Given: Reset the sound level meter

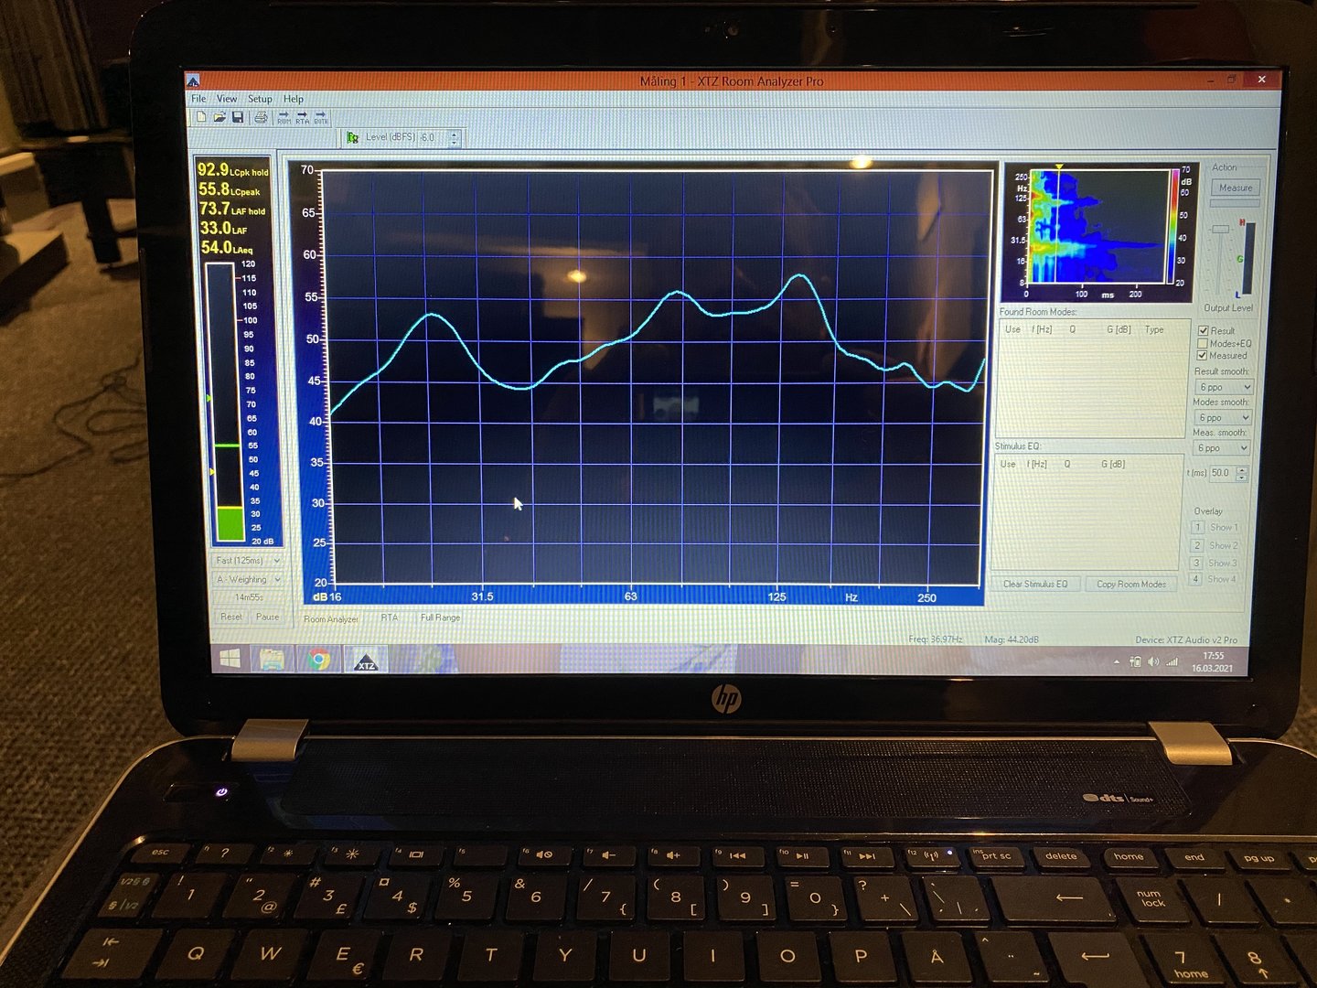Looking at the screenshot, I should (x=231, y=617).
